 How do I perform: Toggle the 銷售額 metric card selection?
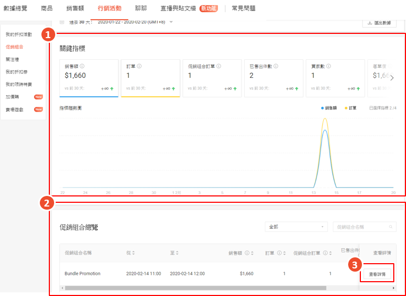pyautogui.click(x=89, y=78)
